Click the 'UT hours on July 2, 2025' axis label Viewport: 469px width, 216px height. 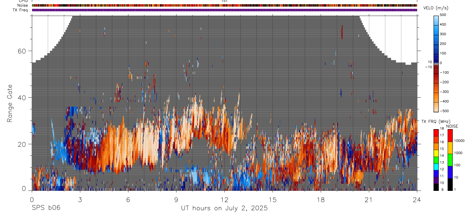[x=224, y=208]
